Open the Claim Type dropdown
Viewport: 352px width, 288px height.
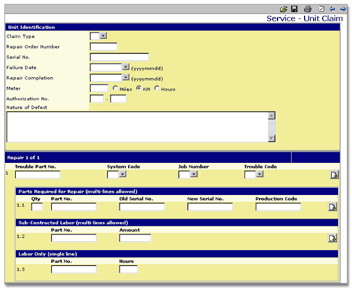click(103, 36)
